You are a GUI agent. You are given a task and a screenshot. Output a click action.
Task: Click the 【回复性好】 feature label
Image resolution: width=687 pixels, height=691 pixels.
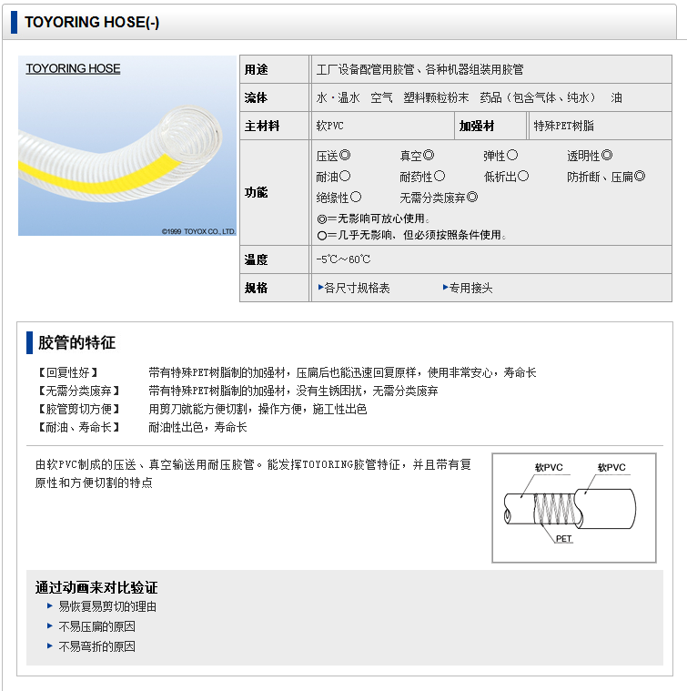coord(68,373)
